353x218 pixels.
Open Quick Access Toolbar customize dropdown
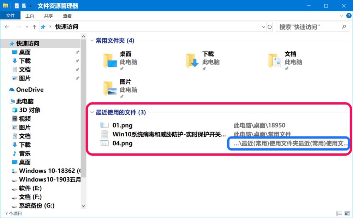point(30,6)
